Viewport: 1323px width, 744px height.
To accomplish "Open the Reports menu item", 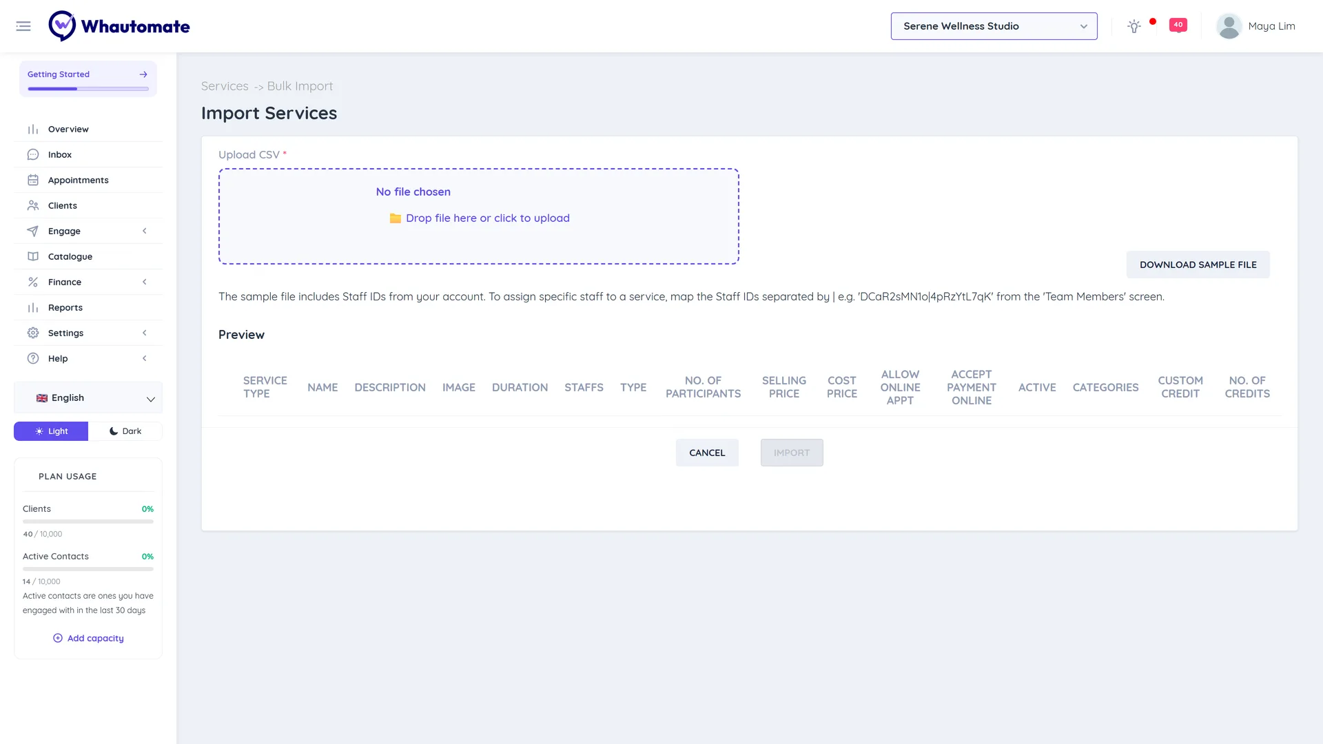I will click(88, 308).
